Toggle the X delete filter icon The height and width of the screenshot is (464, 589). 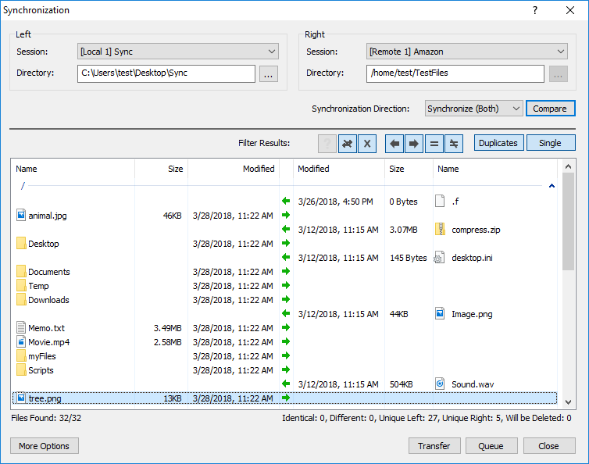367,144
